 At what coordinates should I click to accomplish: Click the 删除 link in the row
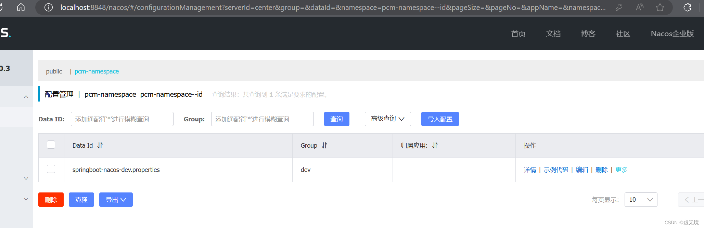(x=602, y=170)
